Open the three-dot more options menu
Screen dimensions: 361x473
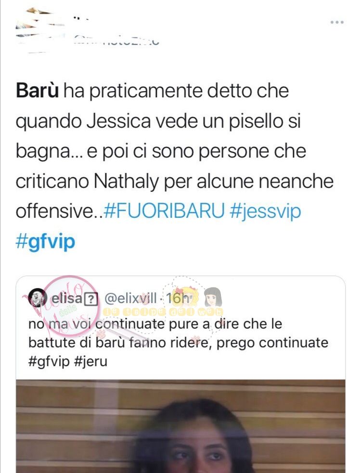pos(337,22)
